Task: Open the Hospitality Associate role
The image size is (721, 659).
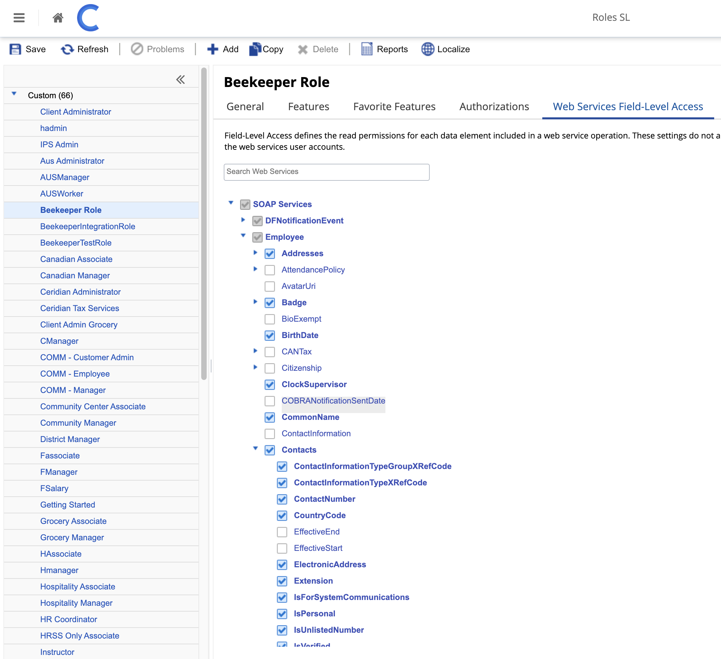Action: (78, 587)
